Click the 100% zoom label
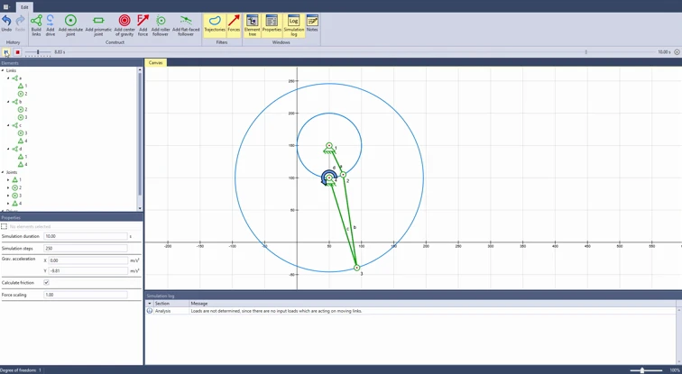682x374 pixels. click(675, 370)
